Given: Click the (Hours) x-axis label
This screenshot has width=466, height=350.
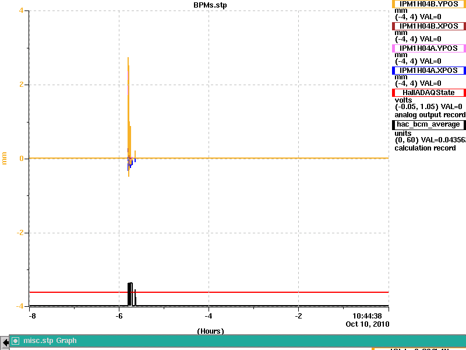Looking at the screenshot, I should pos(210,331).
